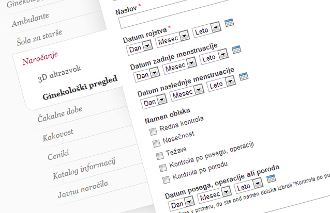Check the Kontrola po porodu option
Screen dimensions: 330x213
pos(166,179)
